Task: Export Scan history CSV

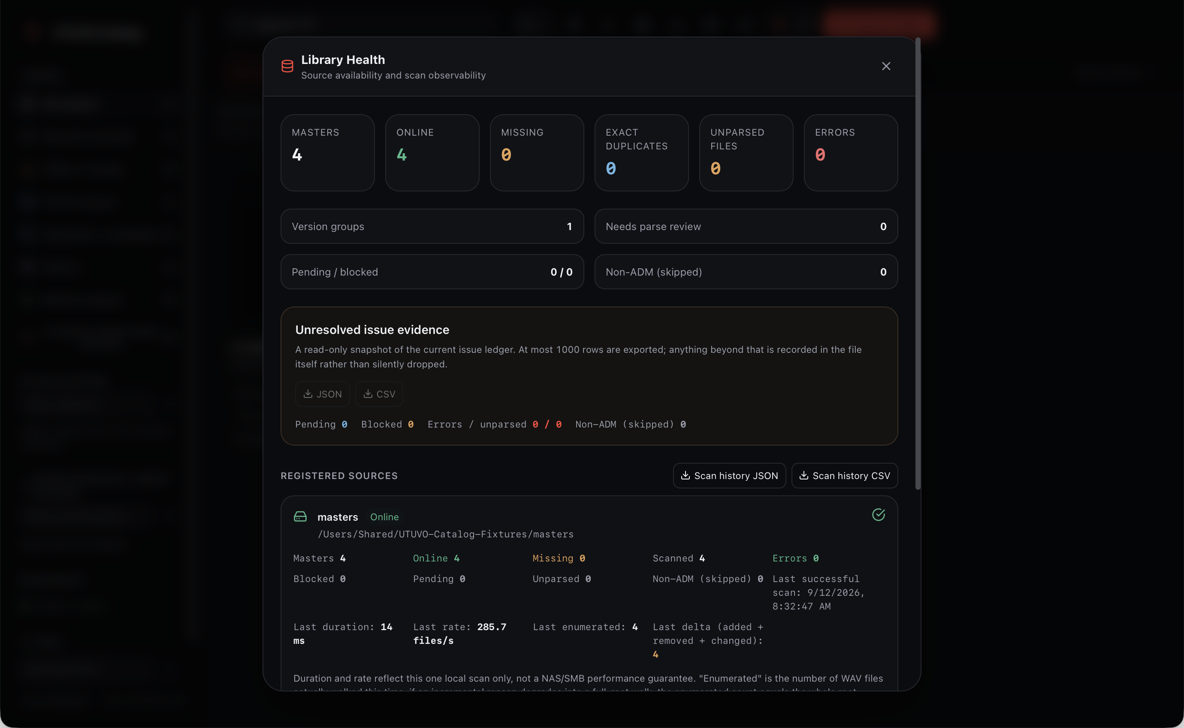Action: (845, 476)
